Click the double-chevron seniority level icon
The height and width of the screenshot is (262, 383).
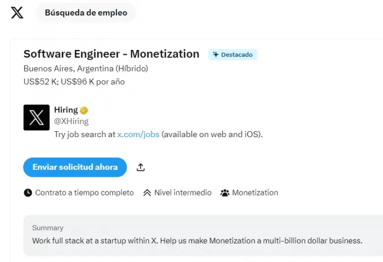[147, 193]
